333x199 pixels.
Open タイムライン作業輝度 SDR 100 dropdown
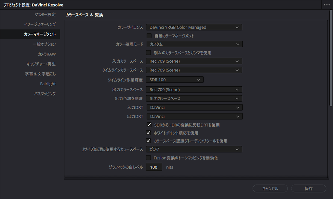click(x=175, y=80)
